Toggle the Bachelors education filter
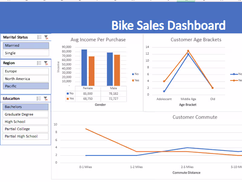The image size is (242, 182). point(25,106)
